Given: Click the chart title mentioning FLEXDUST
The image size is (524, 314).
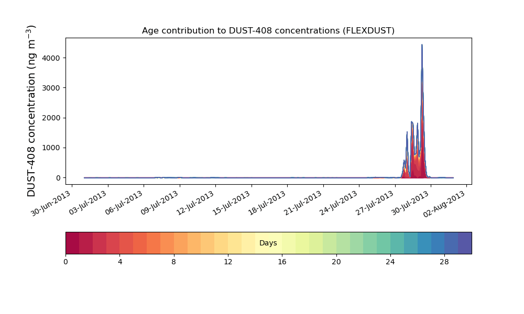Looking at the screenshot, I should (268, 31).
